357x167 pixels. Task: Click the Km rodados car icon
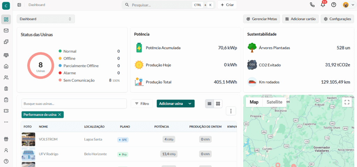[x=252, y=82]
